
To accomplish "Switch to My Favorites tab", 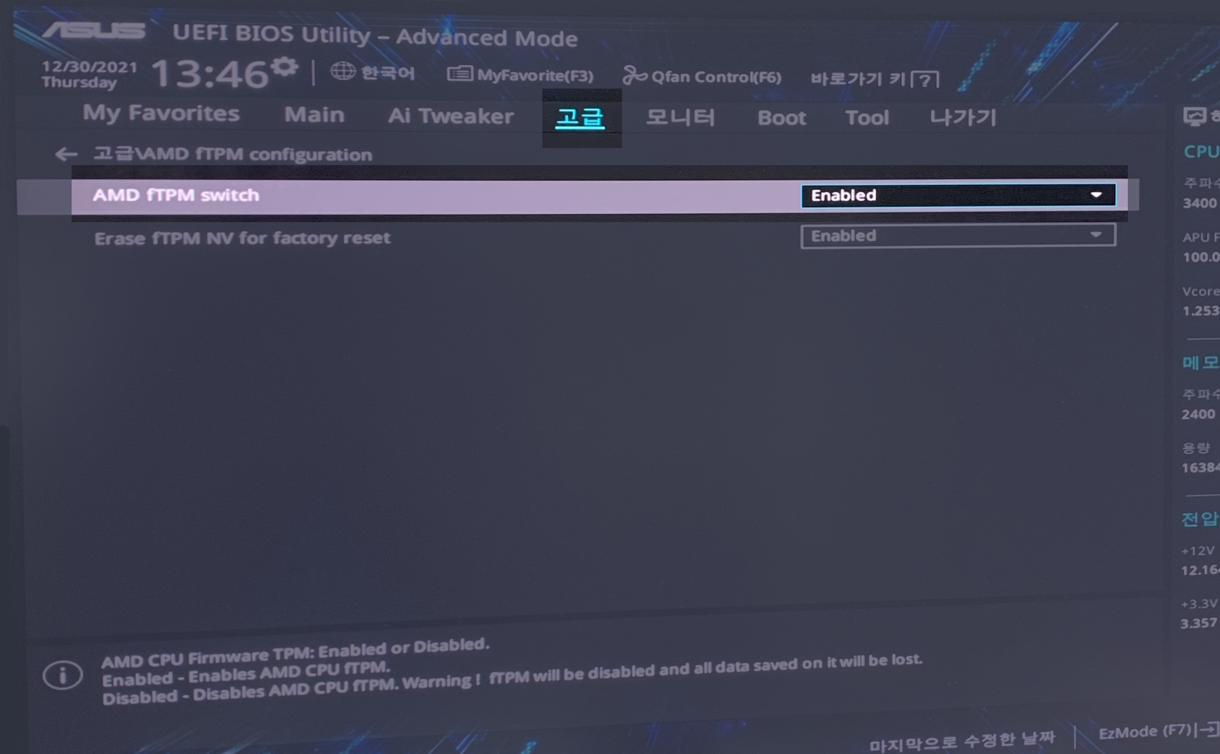I will (161, 114).
